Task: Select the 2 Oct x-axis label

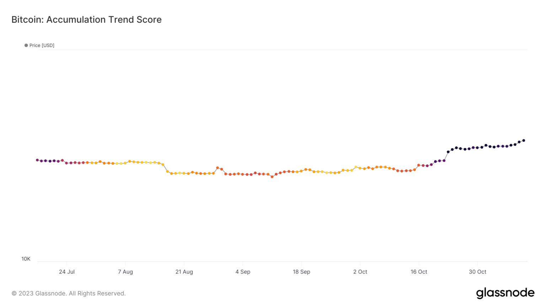Action: coord(360,272)
